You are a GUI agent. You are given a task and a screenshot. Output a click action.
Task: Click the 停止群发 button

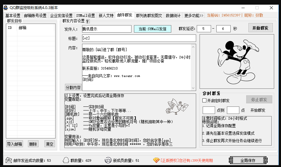[259, 100]
